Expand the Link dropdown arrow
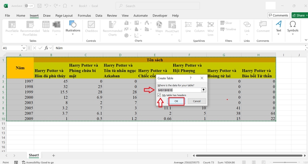Screen dimensions: 308x164 point(247,35)
